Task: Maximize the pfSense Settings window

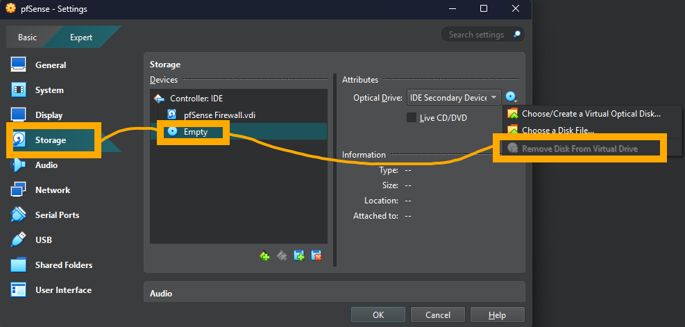Action: [484, 8]
